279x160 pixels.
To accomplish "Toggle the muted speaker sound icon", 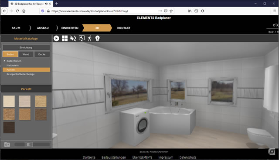I will click(73, 38).
